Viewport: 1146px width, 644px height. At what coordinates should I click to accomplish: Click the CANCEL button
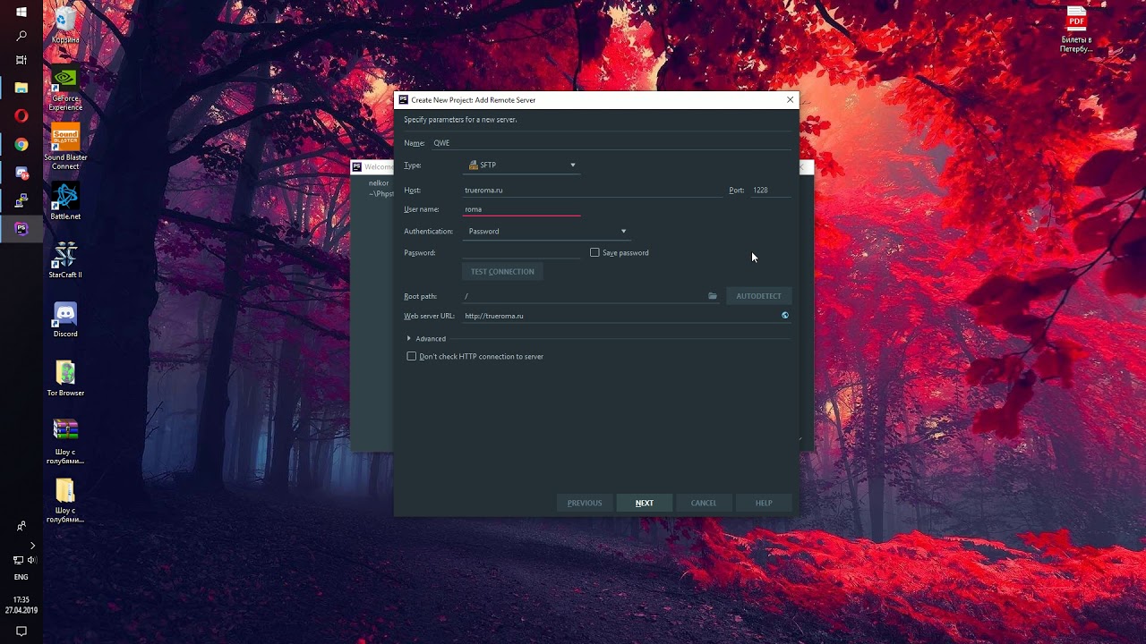(704, 503)
